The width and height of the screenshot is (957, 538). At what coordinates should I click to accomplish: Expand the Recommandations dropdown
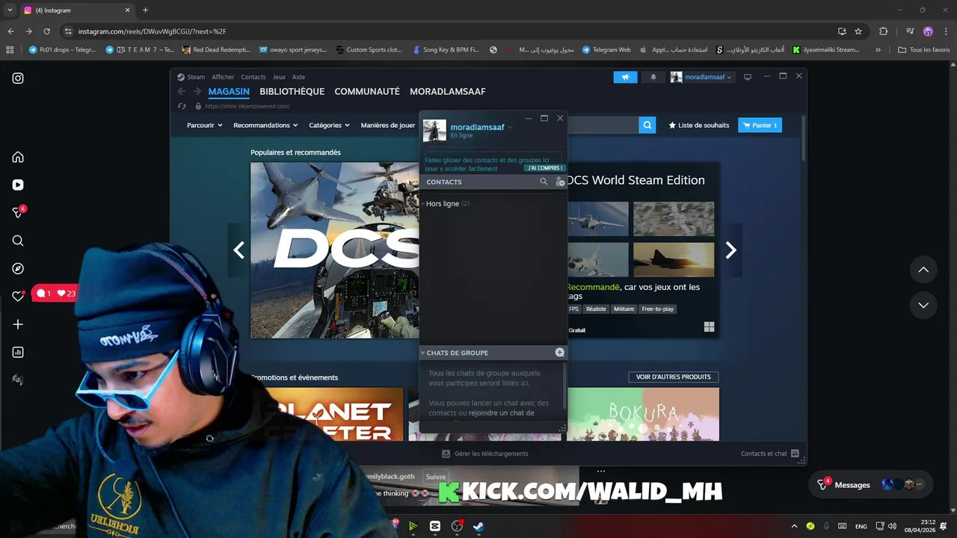coord(265,126)
